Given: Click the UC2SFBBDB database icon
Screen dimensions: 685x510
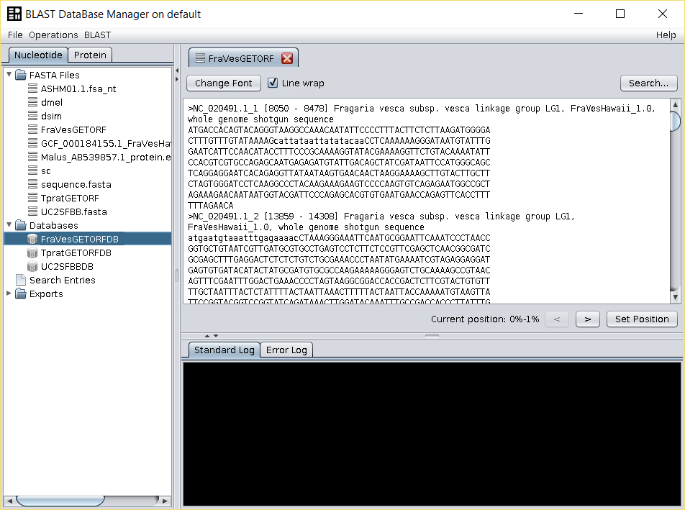Looking at the screenshot, I should pos(32,267).
